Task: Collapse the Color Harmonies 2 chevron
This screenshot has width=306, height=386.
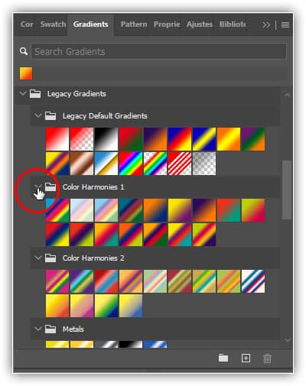Action: 38,258
